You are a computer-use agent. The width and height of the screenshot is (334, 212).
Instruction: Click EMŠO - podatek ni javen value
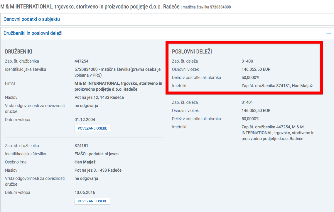(97, 154)
